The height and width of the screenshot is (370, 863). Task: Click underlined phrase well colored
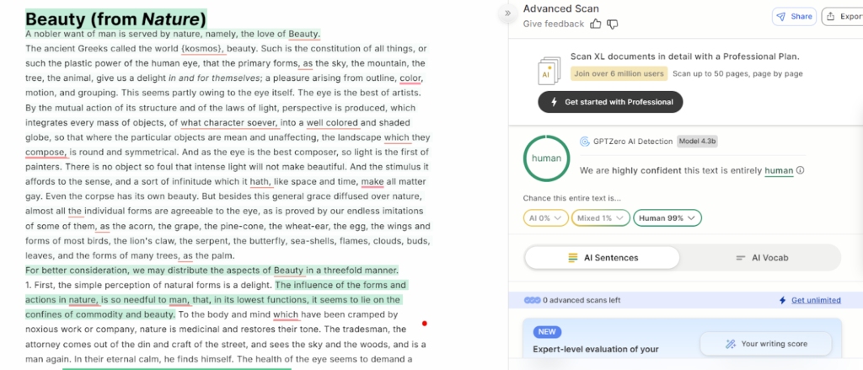[x=332, y=123]
